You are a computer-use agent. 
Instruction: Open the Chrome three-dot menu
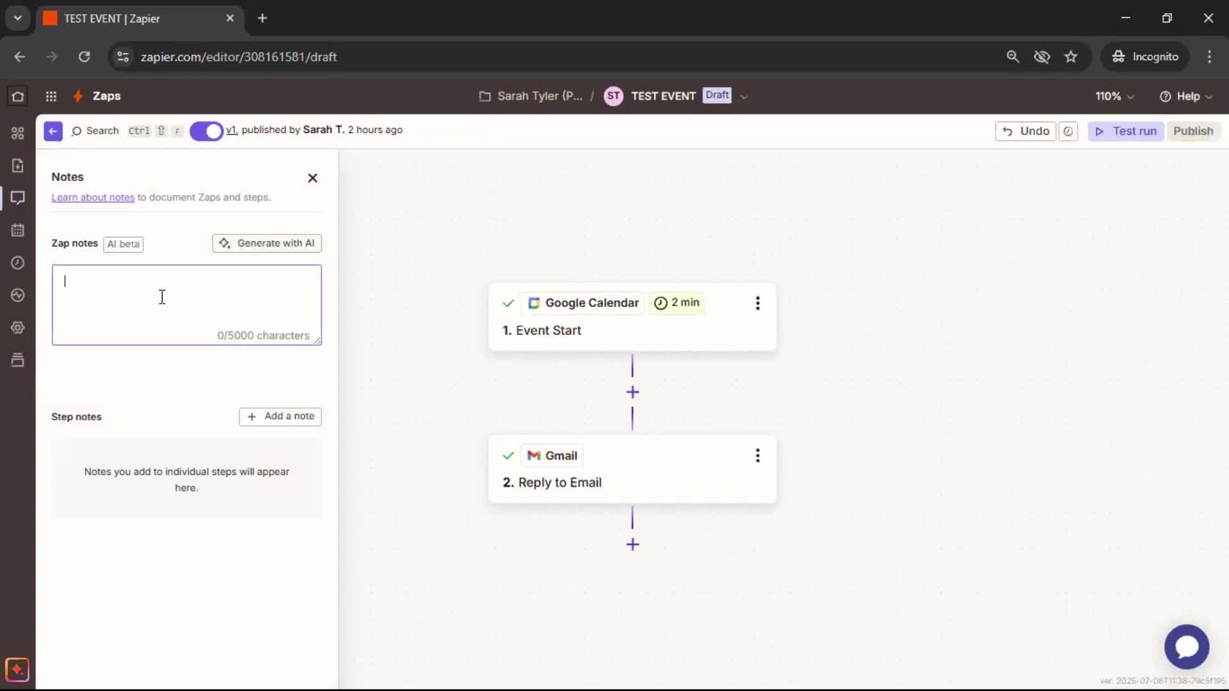tap(1209, 57)
